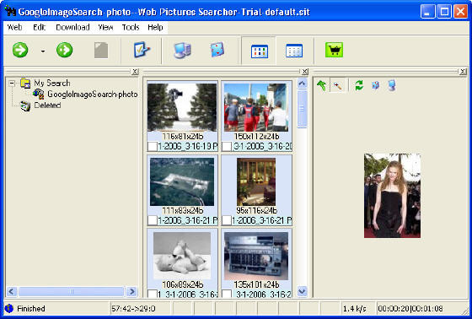Switch to the details list view icon
The height and width of the screenshot is (319, 472).
pos(294,51)
